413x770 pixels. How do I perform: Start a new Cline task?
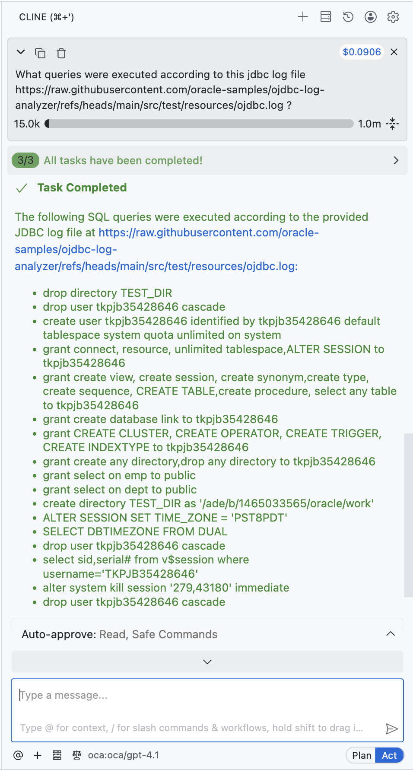click(303, 17)
